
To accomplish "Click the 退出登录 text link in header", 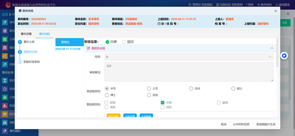I will point(284,5).
